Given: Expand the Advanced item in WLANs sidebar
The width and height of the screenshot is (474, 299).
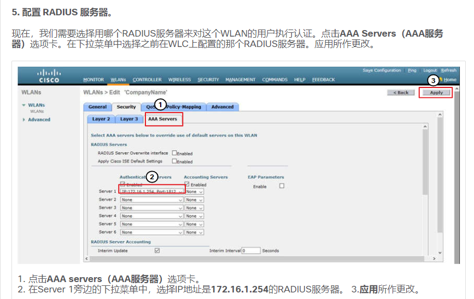Looking at the screenshot, I should (x=38, y=120).
